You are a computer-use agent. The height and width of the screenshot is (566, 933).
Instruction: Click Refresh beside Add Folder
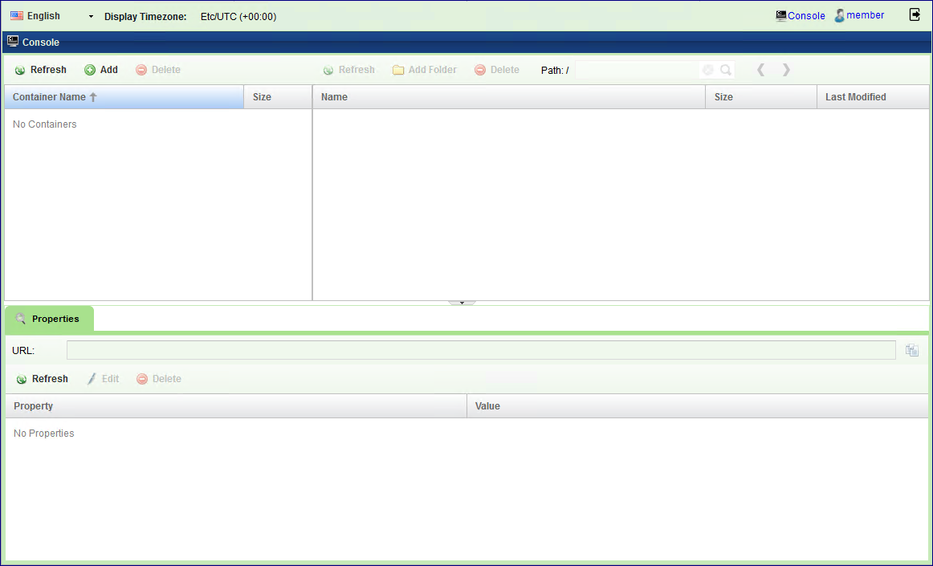pyautogui.click(x=348, y=70)
